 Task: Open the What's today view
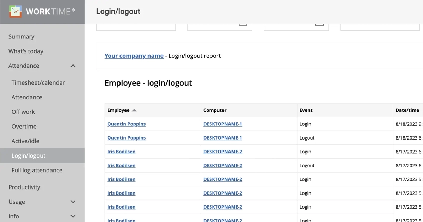coord(26,51)
